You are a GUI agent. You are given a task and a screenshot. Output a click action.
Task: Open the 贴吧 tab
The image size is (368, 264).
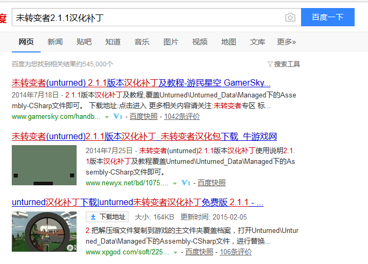[84, 42]
